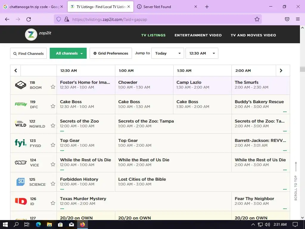Click the Boomerang channel logo

coord(21,85)
